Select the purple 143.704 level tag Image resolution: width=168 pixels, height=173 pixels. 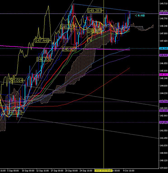pos(164,102)
